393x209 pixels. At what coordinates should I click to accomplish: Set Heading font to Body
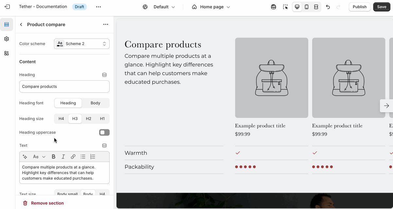(96, 103)
